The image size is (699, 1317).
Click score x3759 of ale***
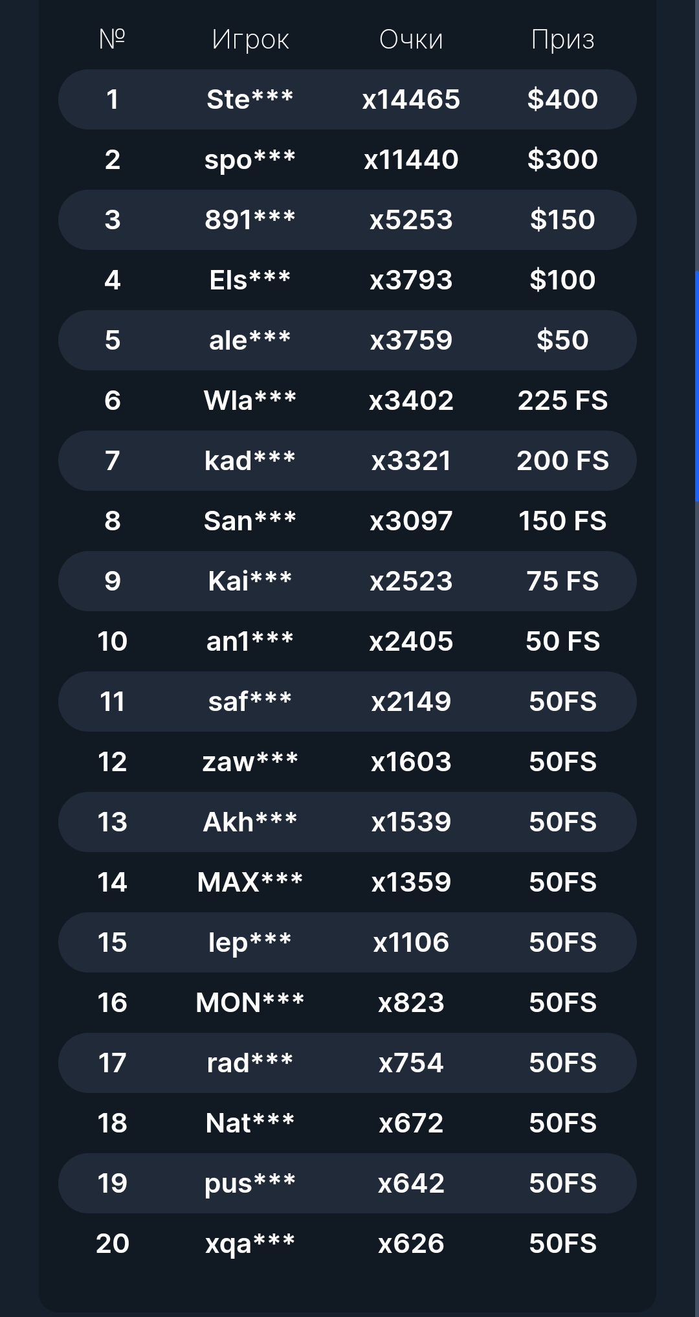click(x=411, y=341)
